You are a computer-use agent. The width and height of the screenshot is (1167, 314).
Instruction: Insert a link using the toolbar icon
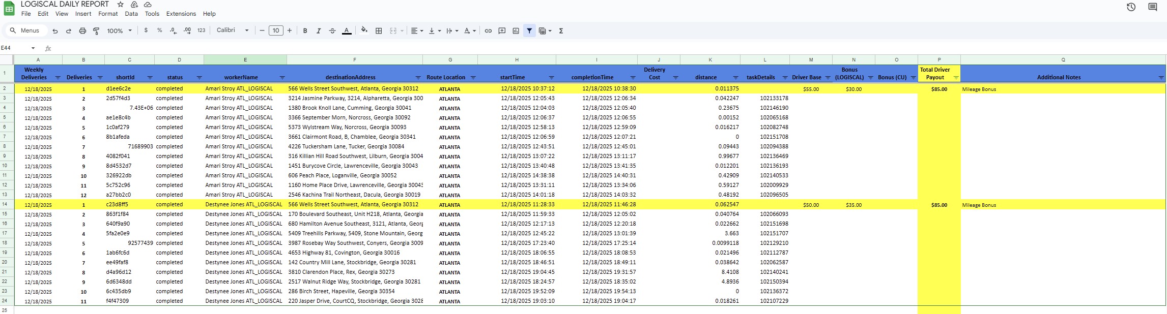click(x=488, y=31)
